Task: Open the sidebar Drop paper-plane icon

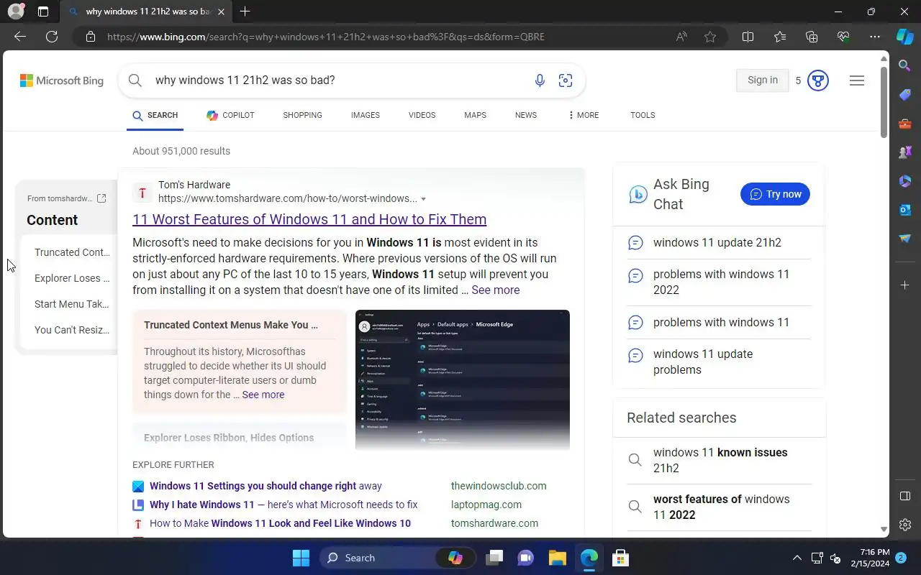Action: point(905,239)
